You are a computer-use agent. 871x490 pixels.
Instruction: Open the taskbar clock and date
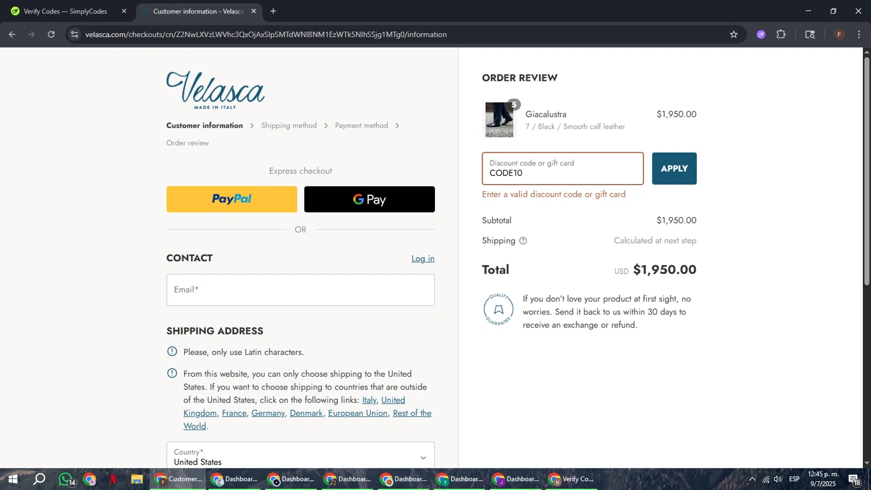point(823,480)
